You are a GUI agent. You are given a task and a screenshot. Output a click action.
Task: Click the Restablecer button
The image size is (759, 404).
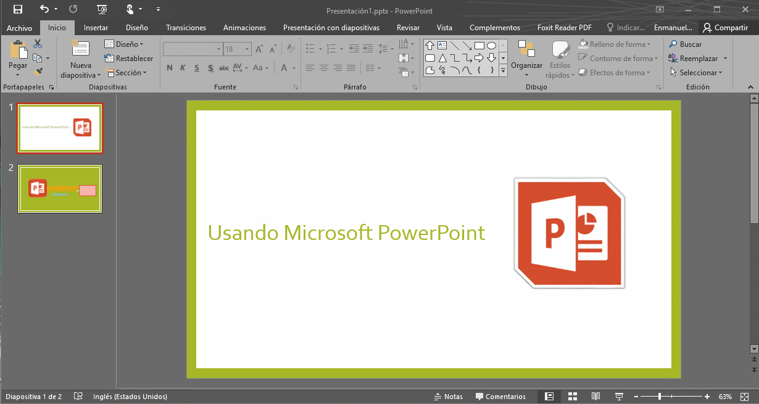tap(130, 58)
